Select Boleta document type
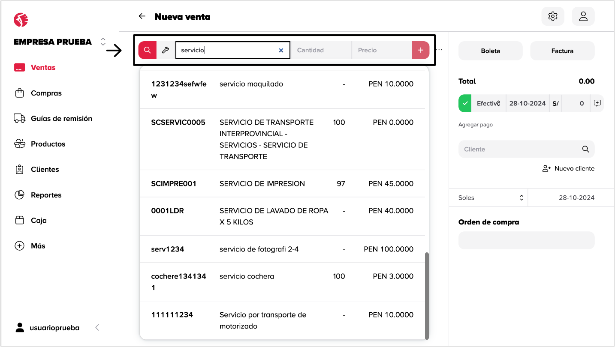Screen dimensions: 615x347 click(490, 51)
